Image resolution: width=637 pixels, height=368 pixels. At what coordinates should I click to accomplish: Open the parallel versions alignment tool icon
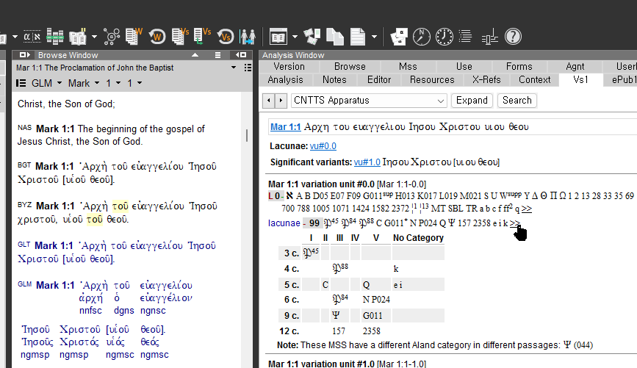point(55,37)
